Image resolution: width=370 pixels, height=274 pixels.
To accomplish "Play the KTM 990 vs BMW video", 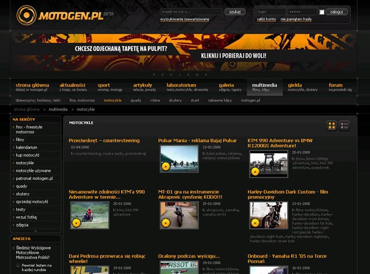I will click(x=255, y=172).
